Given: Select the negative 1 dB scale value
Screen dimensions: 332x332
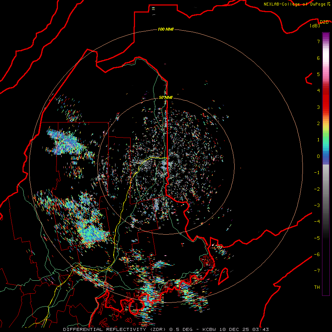Looking at the screenshot, I should 317,173.
